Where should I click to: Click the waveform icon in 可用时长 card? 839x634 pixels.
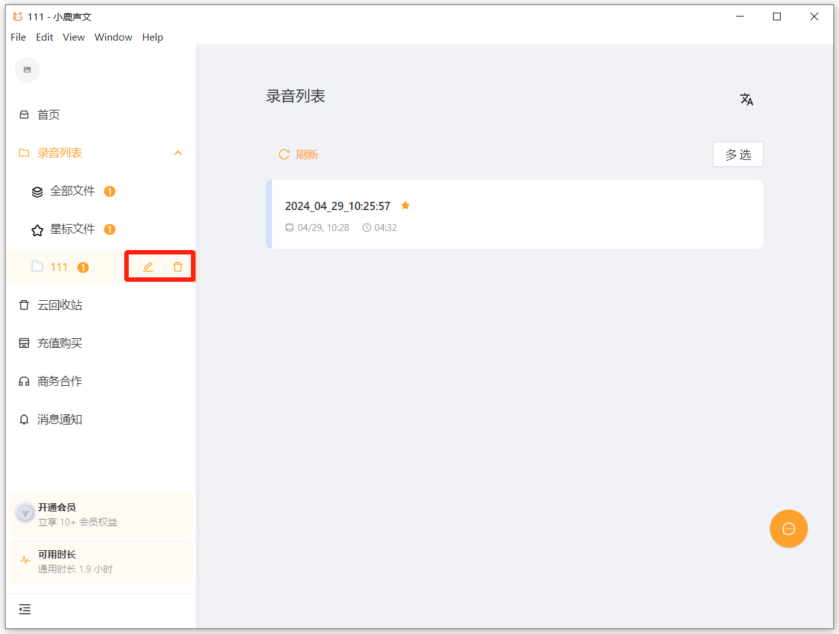pos(25,560)
